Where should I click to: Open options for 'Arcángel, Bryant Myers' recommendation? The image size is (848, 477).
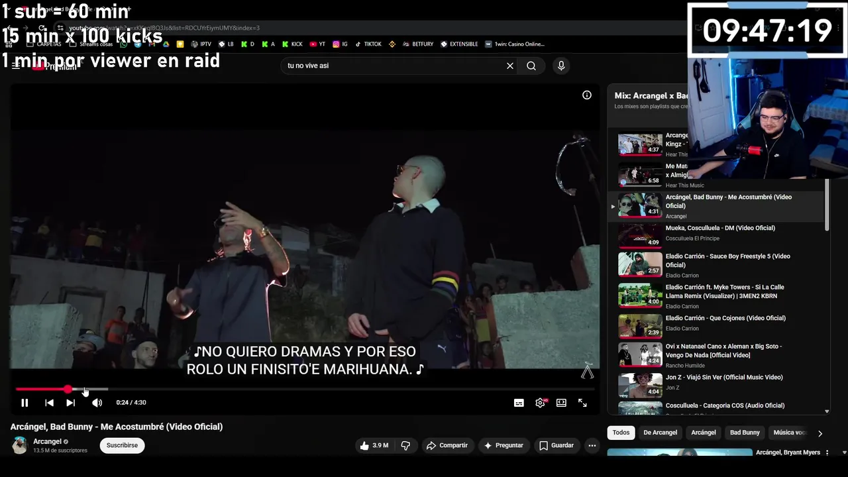827,452
